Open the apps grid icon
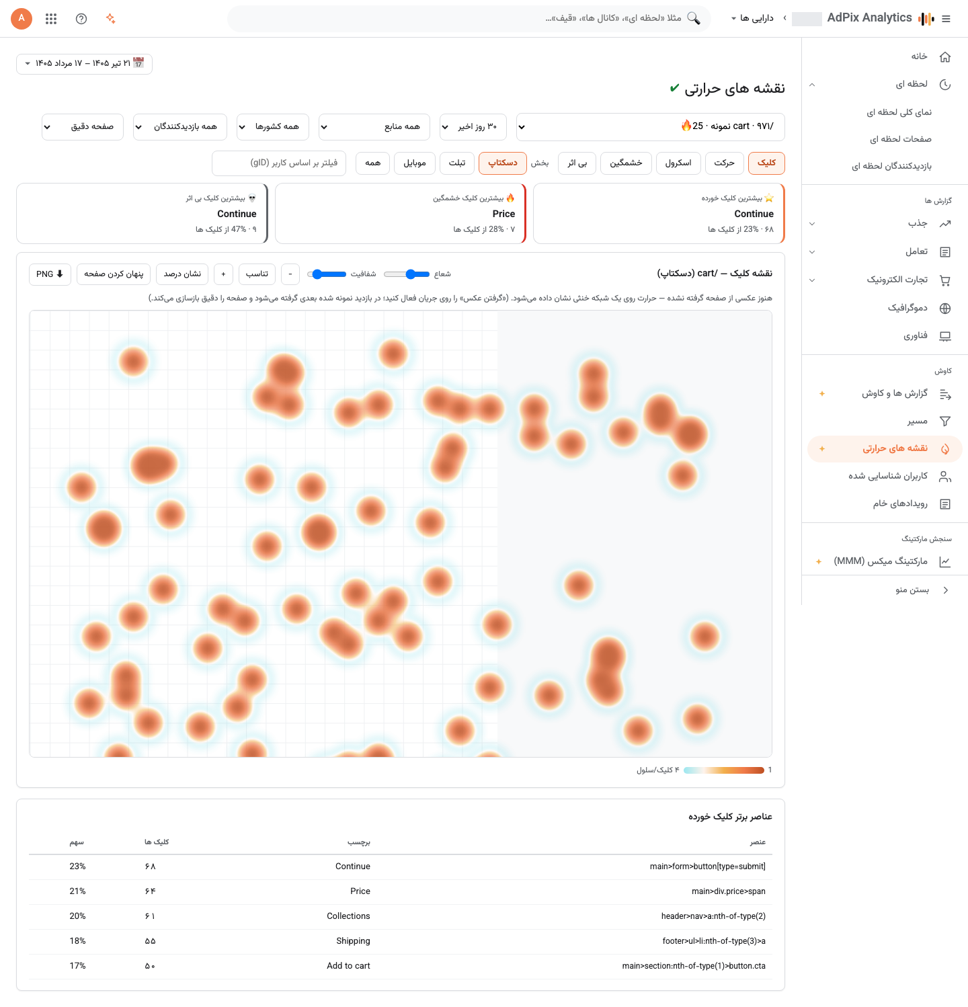Viewport: 968px width, 1007px height. click(51, 19)
